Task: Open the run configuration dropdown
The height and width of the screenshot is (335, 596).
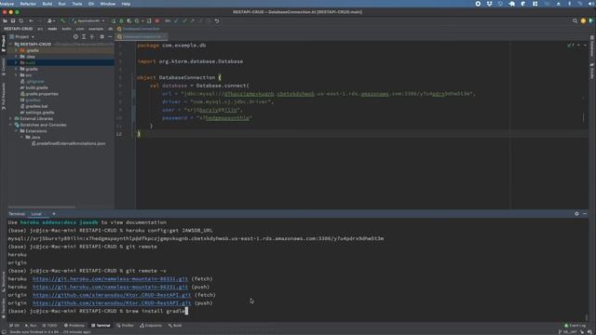Action: (x=88, y=20)
